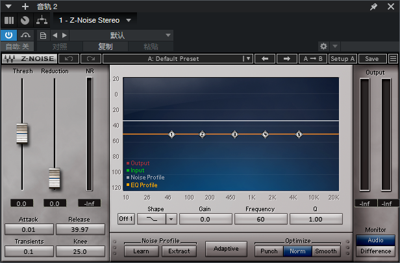Image resolution: width=400 pixels, height=263 pixels.
Task: Click the Reduction value field 0.0
Action: pyautogui.click(x=55, y=203)
